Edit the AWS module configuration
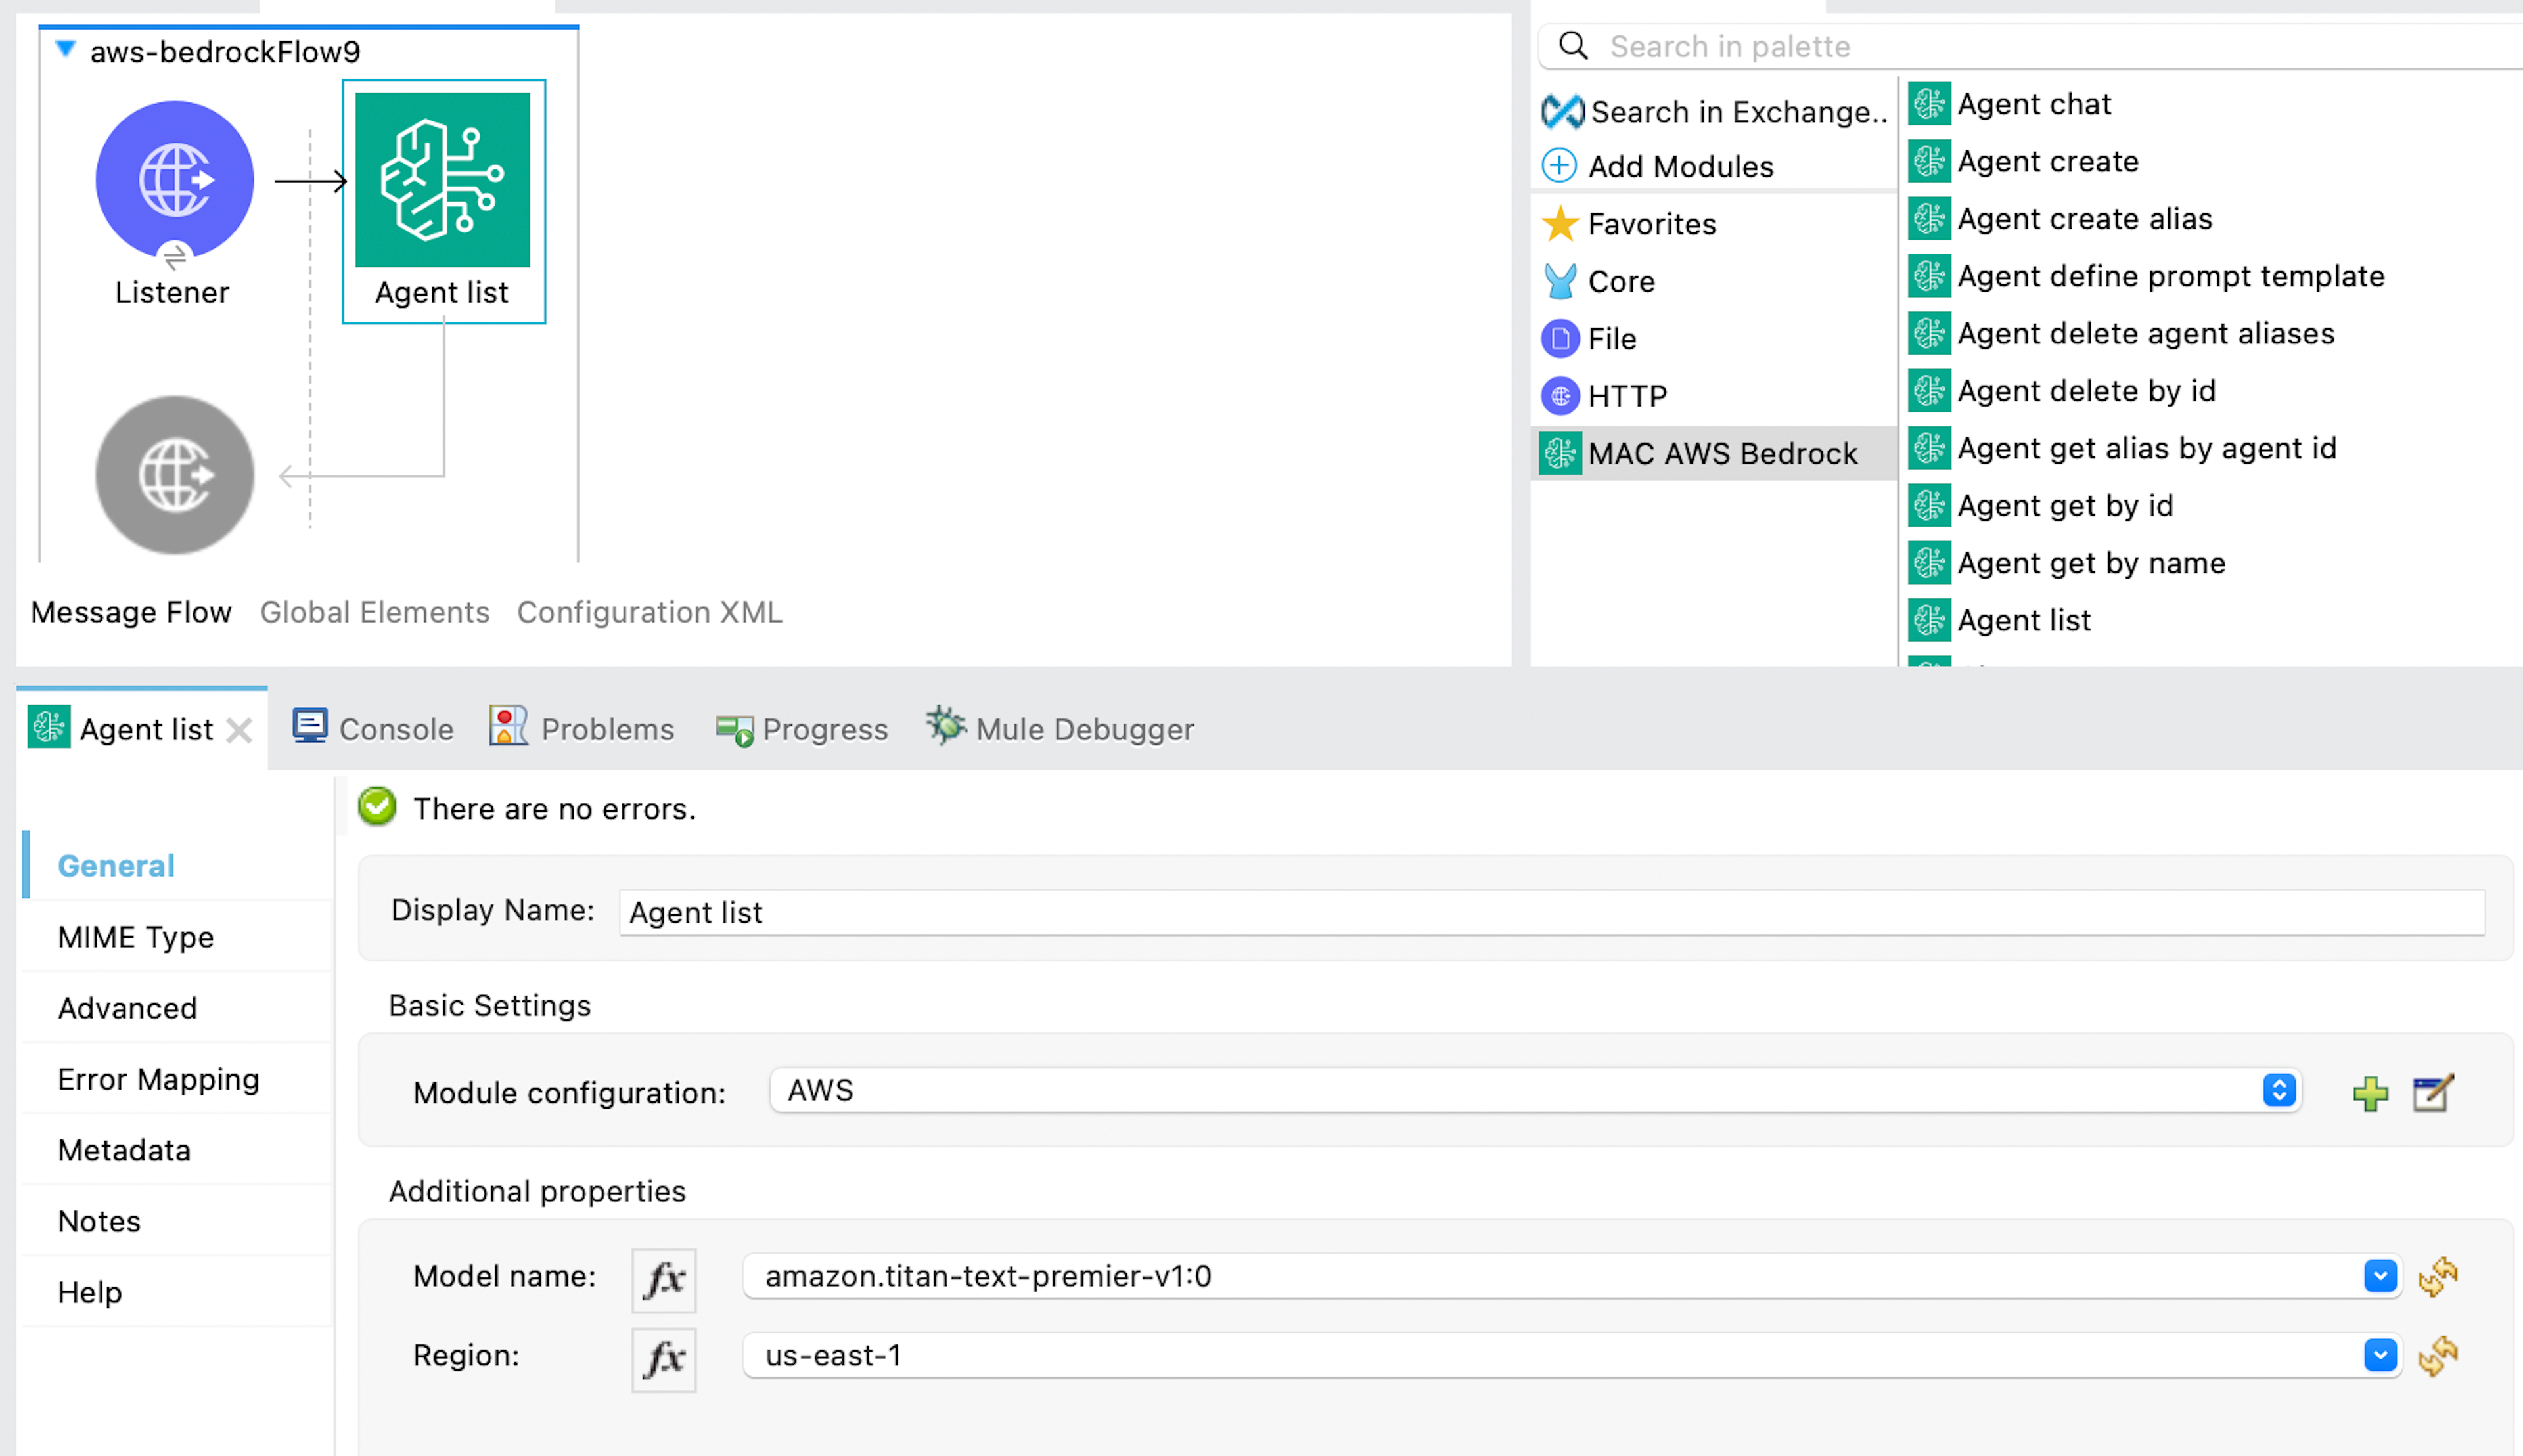The width and height of the screenshot is (2523, 1456). pos(2432,1093)
